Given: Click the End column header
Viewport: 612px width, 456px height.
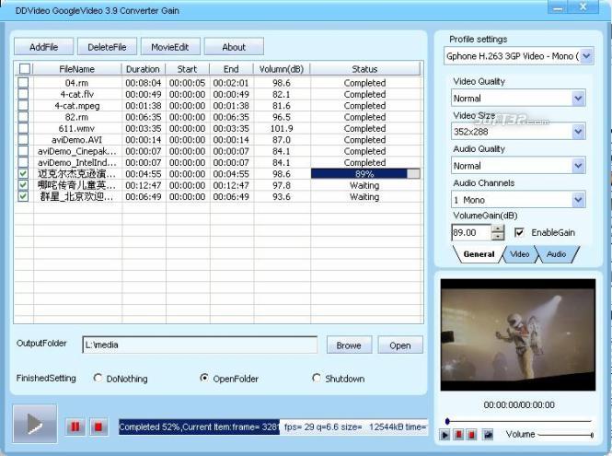Looking at the screenshot, I should tap(231, 69).
